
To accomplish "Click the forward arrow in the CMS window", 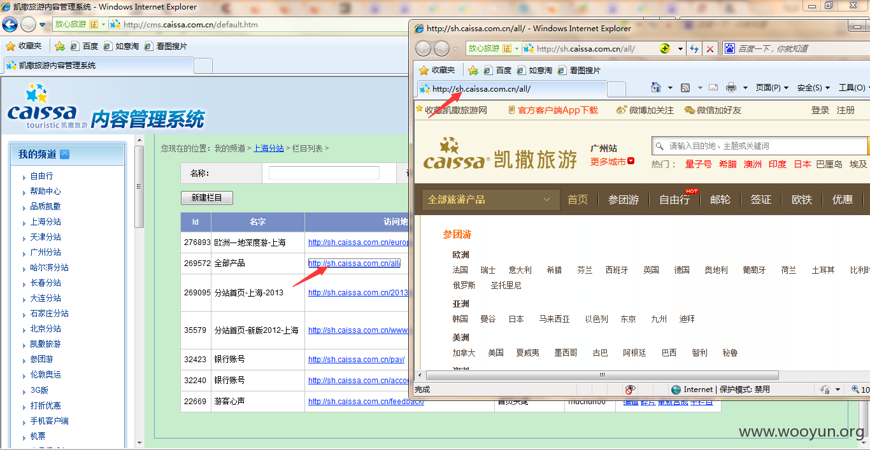I will pos(28,25).
